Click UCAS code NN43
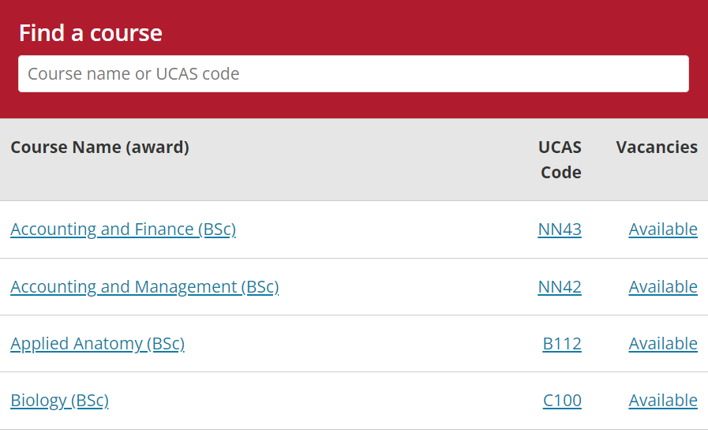708x433 pixels. (560, 230)
